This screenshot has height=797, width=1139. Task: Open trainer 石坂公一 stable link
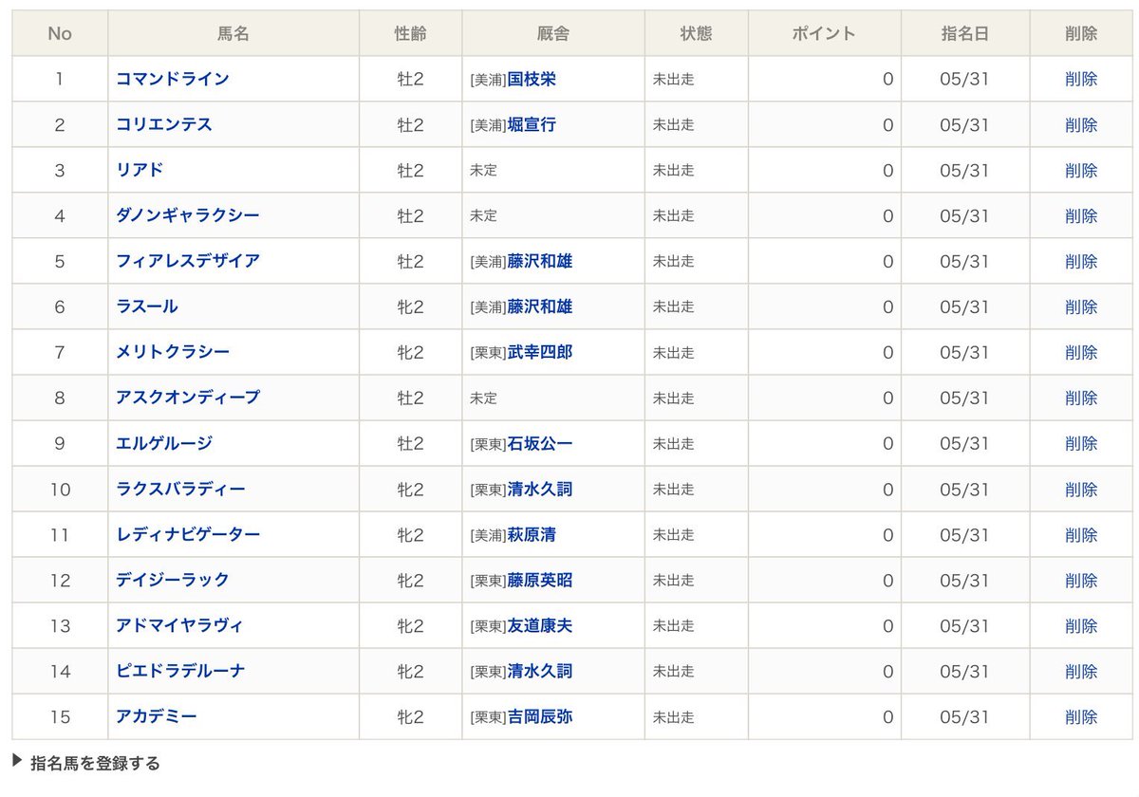(x=540, y=443)
